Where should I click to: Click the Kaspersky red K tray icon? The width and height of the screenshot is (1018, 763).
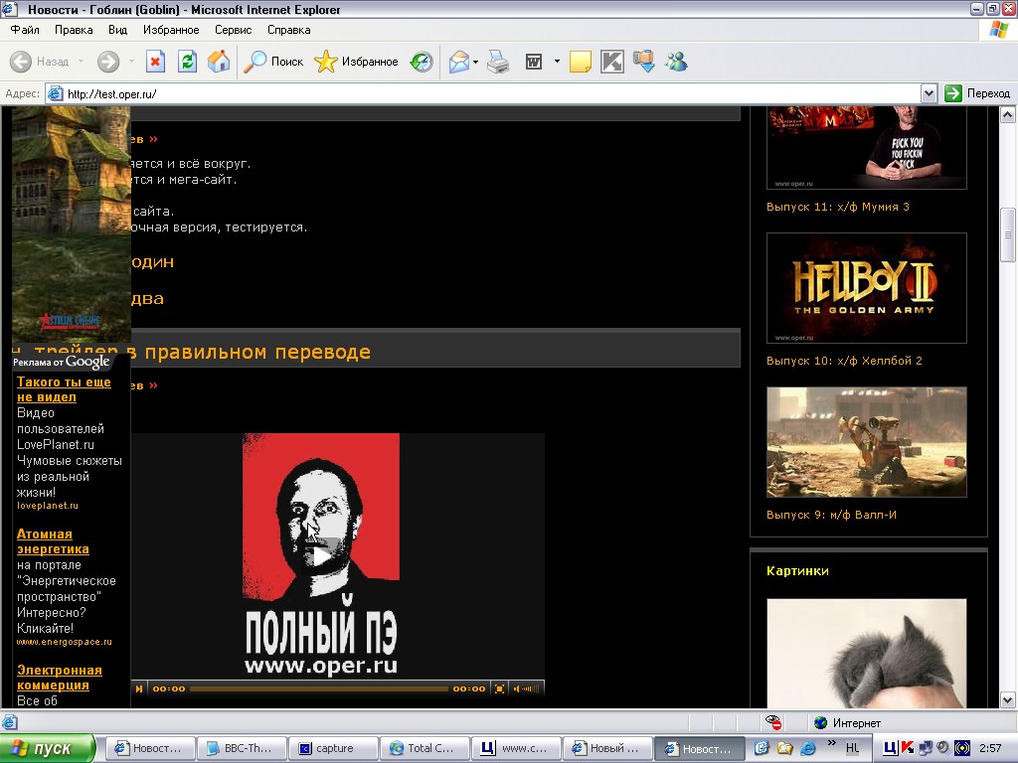click(907, 748)
